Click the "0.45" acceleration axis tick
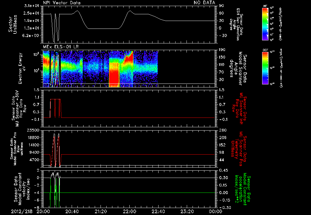Screen dimensions: 311x215 click(x=223, y=170)
